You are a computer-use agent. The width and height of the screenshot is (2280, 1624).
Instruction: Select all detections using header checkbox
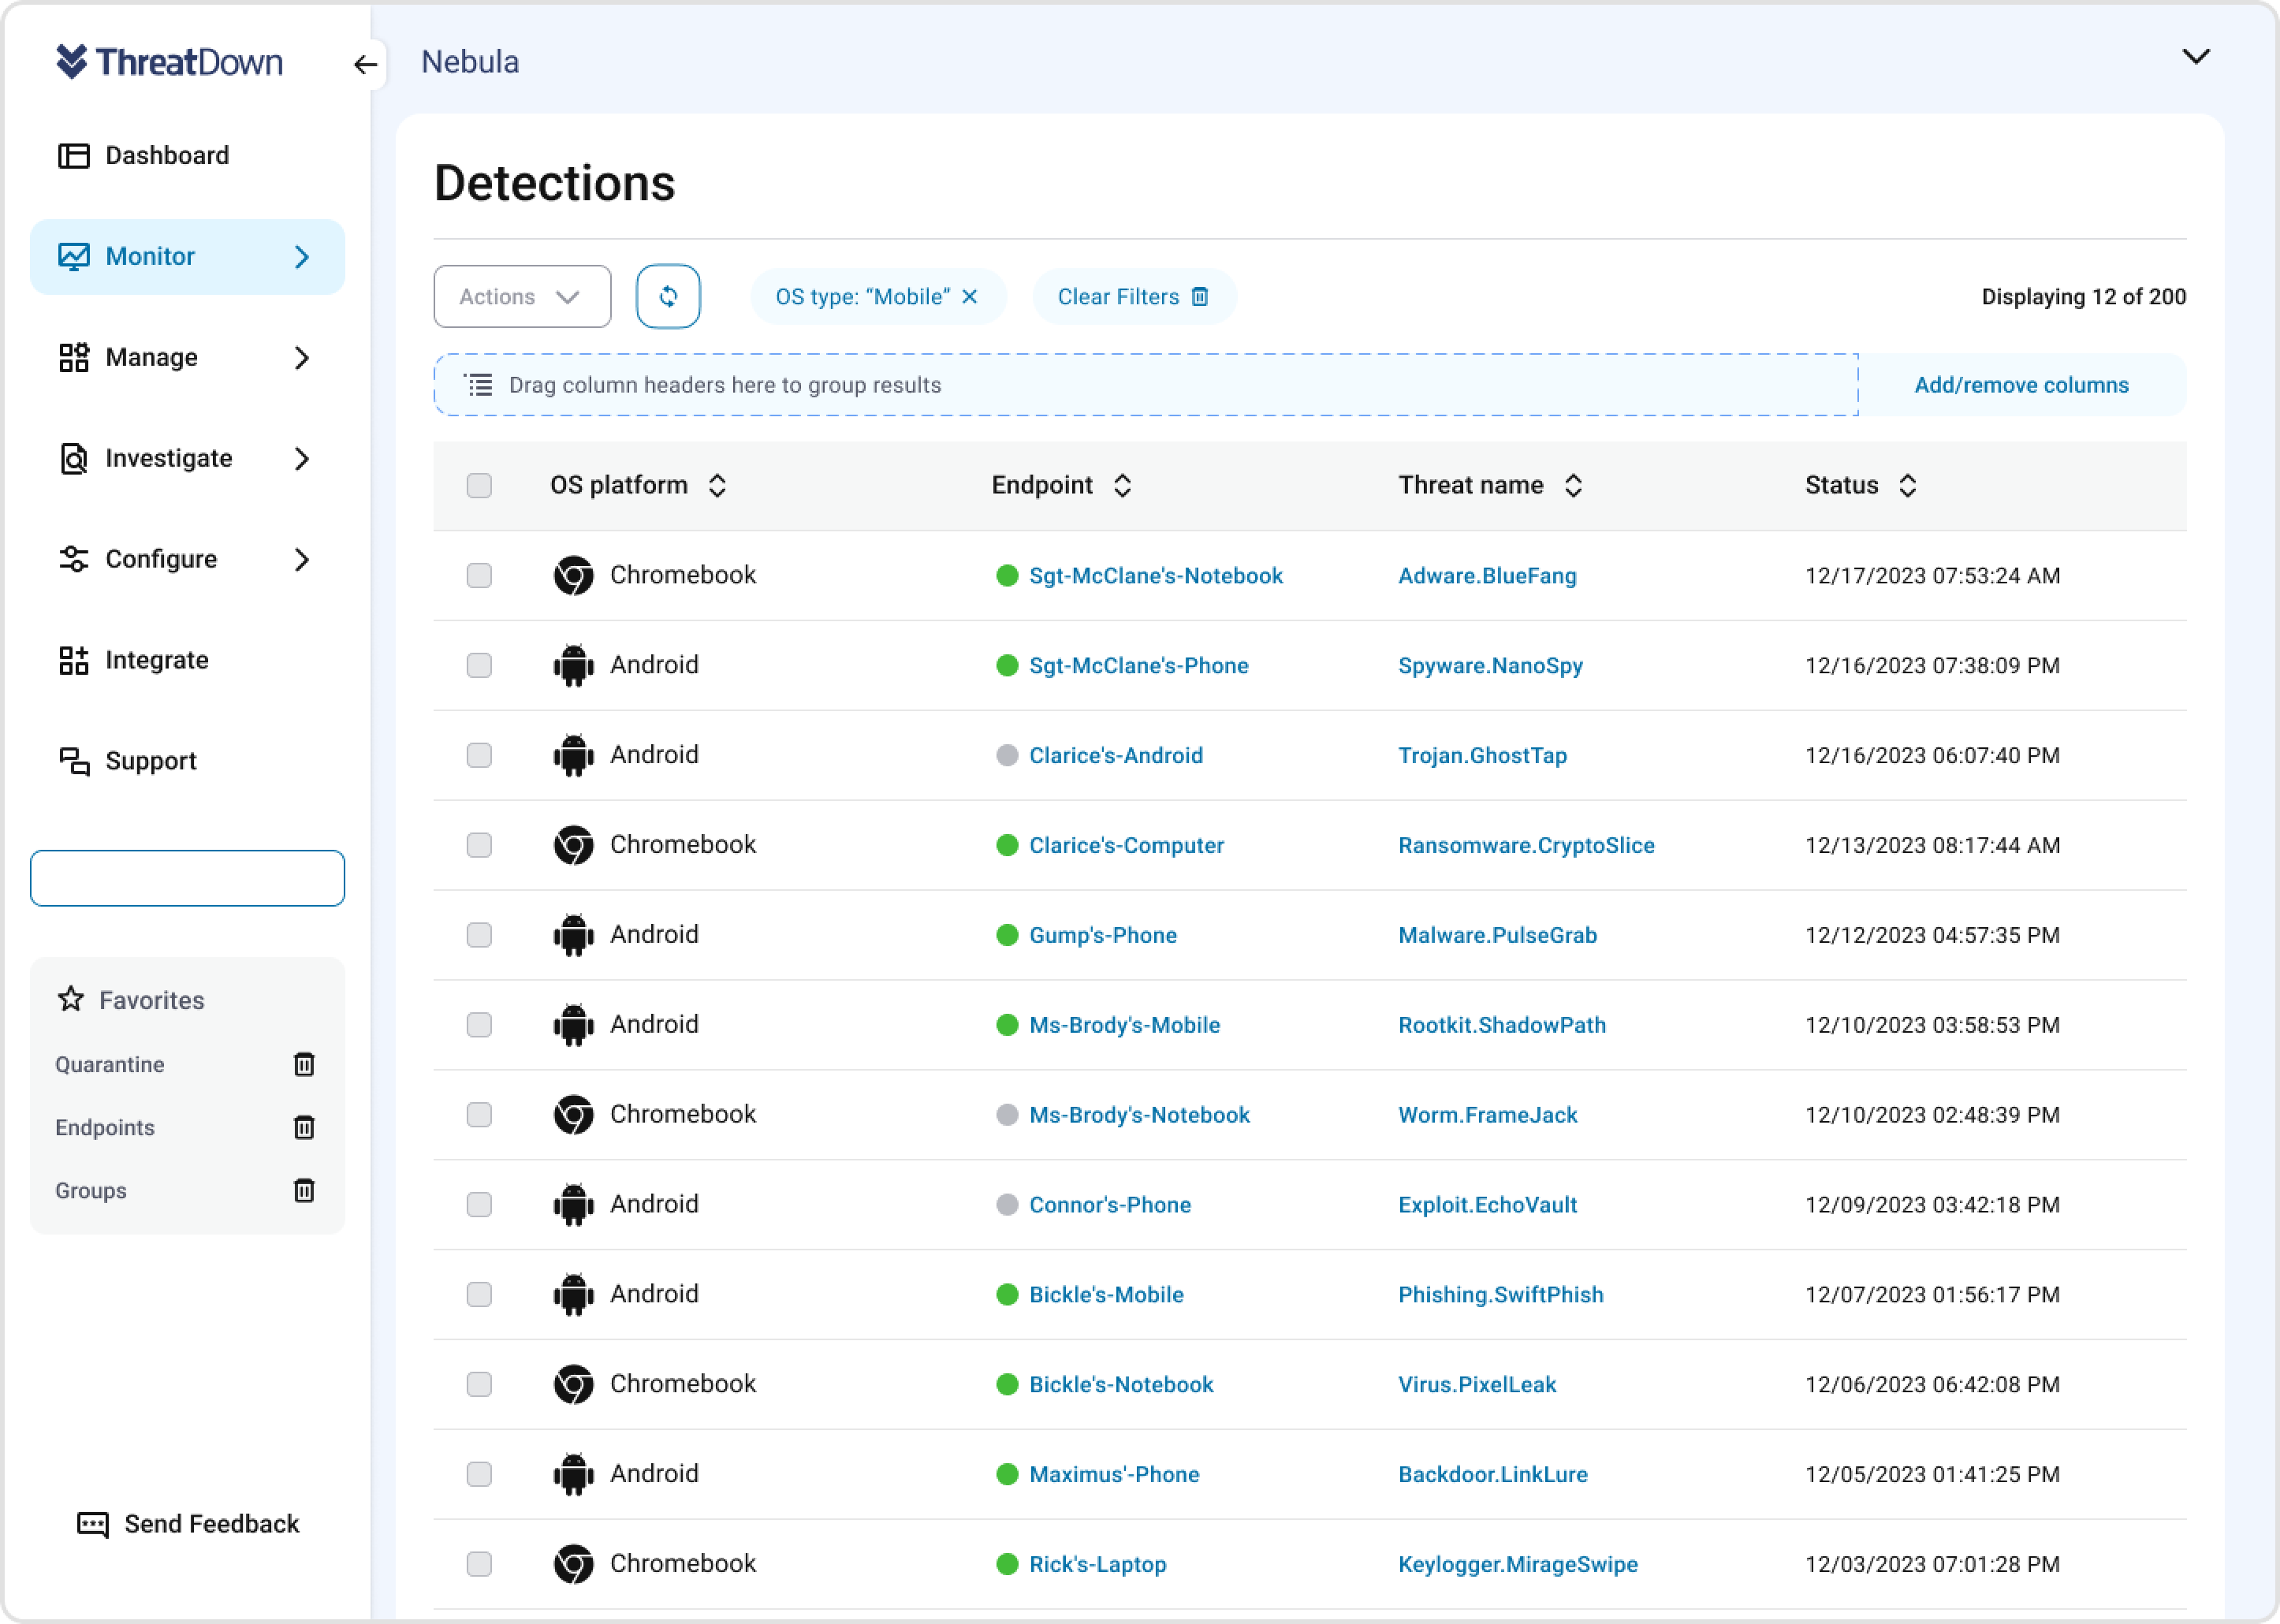point(479,485)
